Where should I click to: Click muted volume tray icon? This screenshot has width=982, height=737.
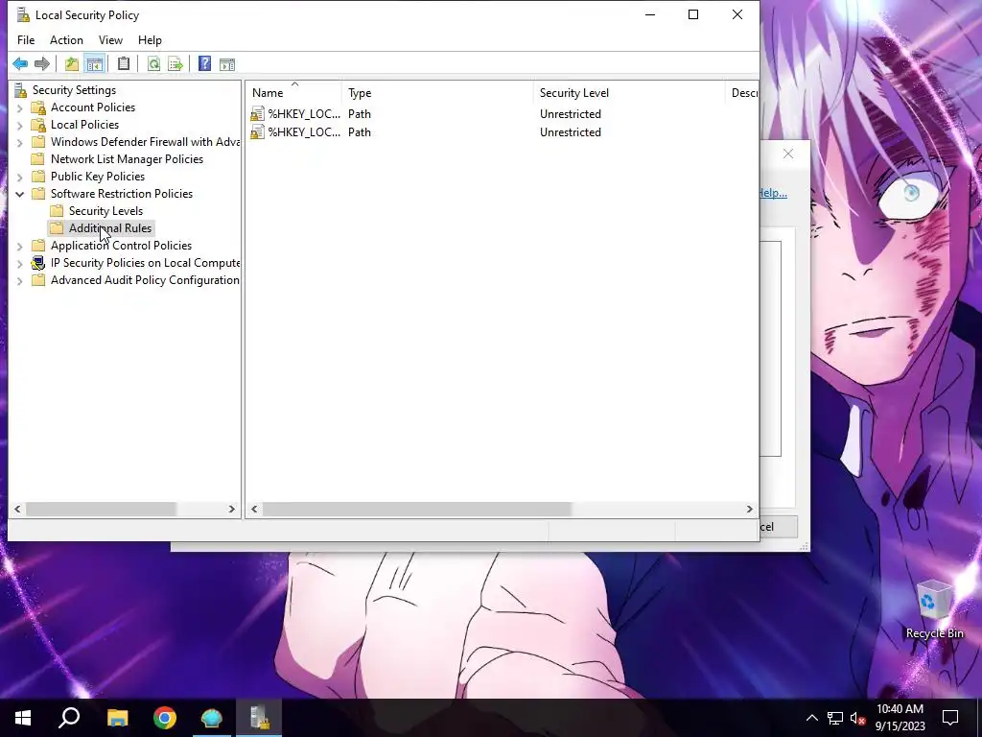(857, 718)
